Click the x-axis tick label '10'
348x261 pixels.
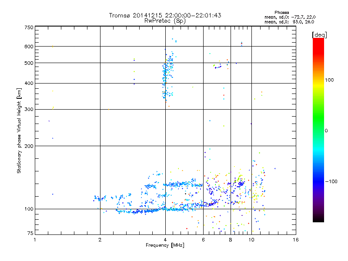[x=251, y=240]
